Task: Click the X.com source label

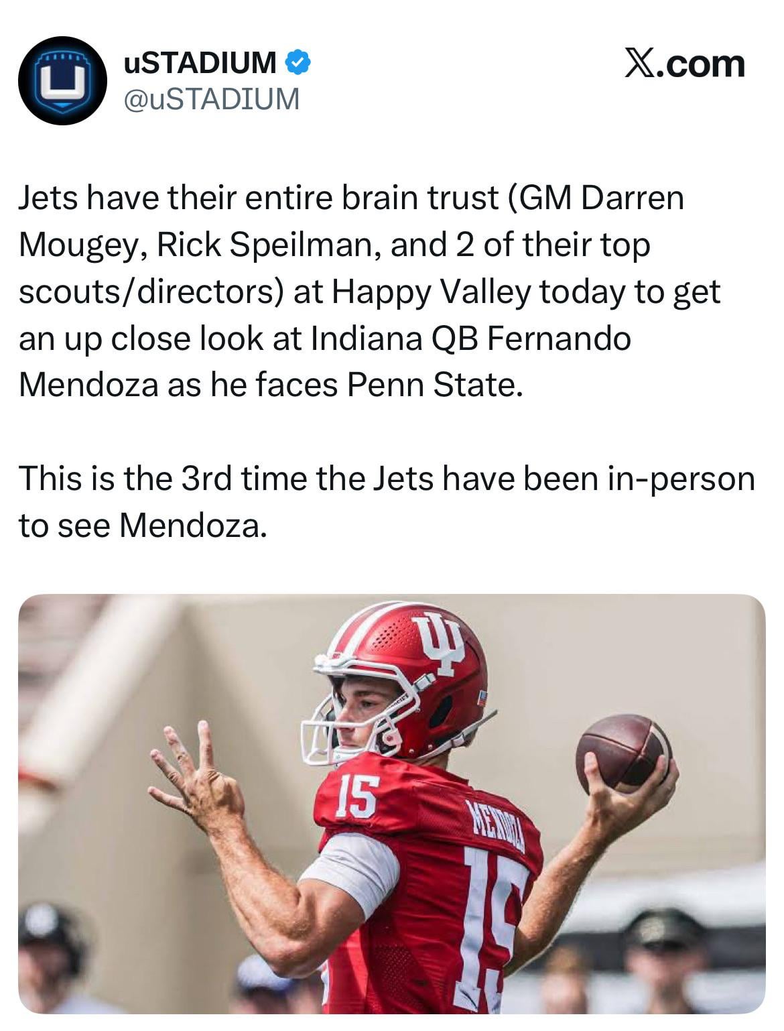Action: tap(685, 64)
